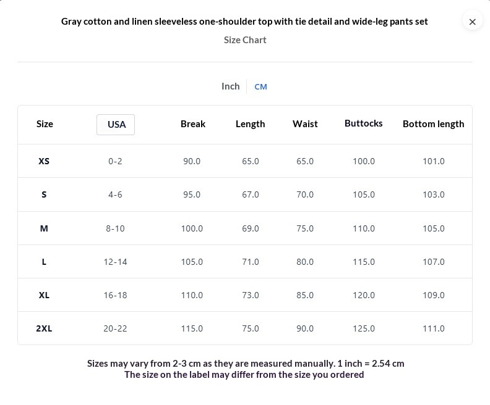Select the 2XL size row label

tap(44, 328)
